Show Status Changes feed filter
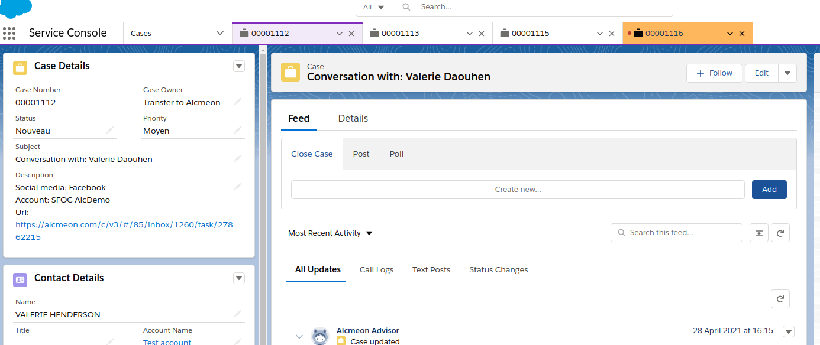820x345 pixels. pos(499,269)
